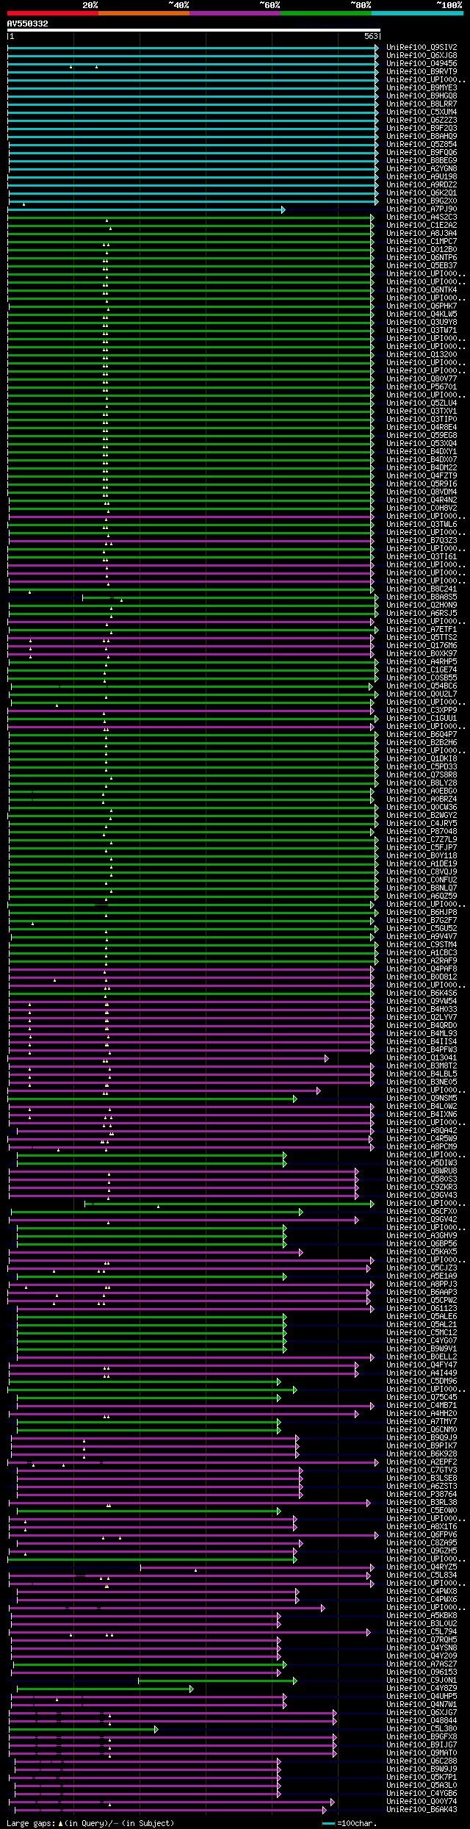Select hit UniRef100_Q6K2Q1
Image resolution: width=470 pixels, height=1829 pixels.
click(422, 193)
